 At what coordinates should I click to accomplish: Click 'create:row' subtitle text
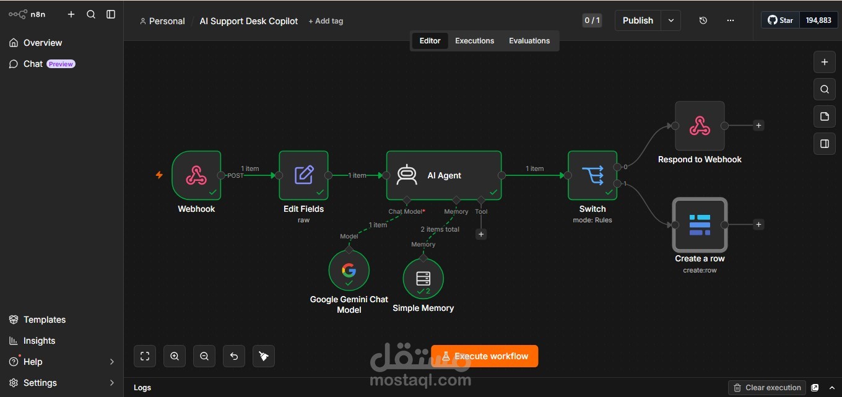[x=700, y=270]
